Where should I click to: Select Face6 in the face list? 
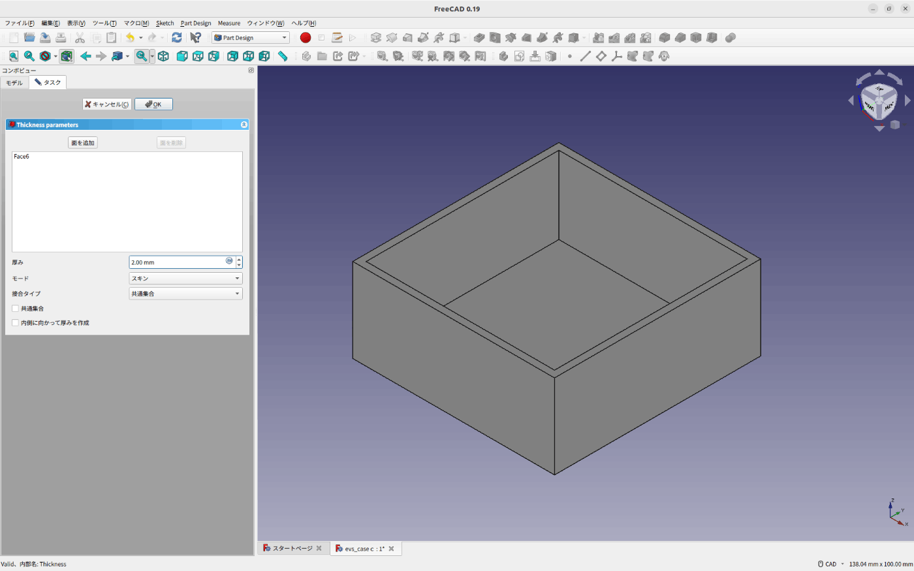pos(22,157)
